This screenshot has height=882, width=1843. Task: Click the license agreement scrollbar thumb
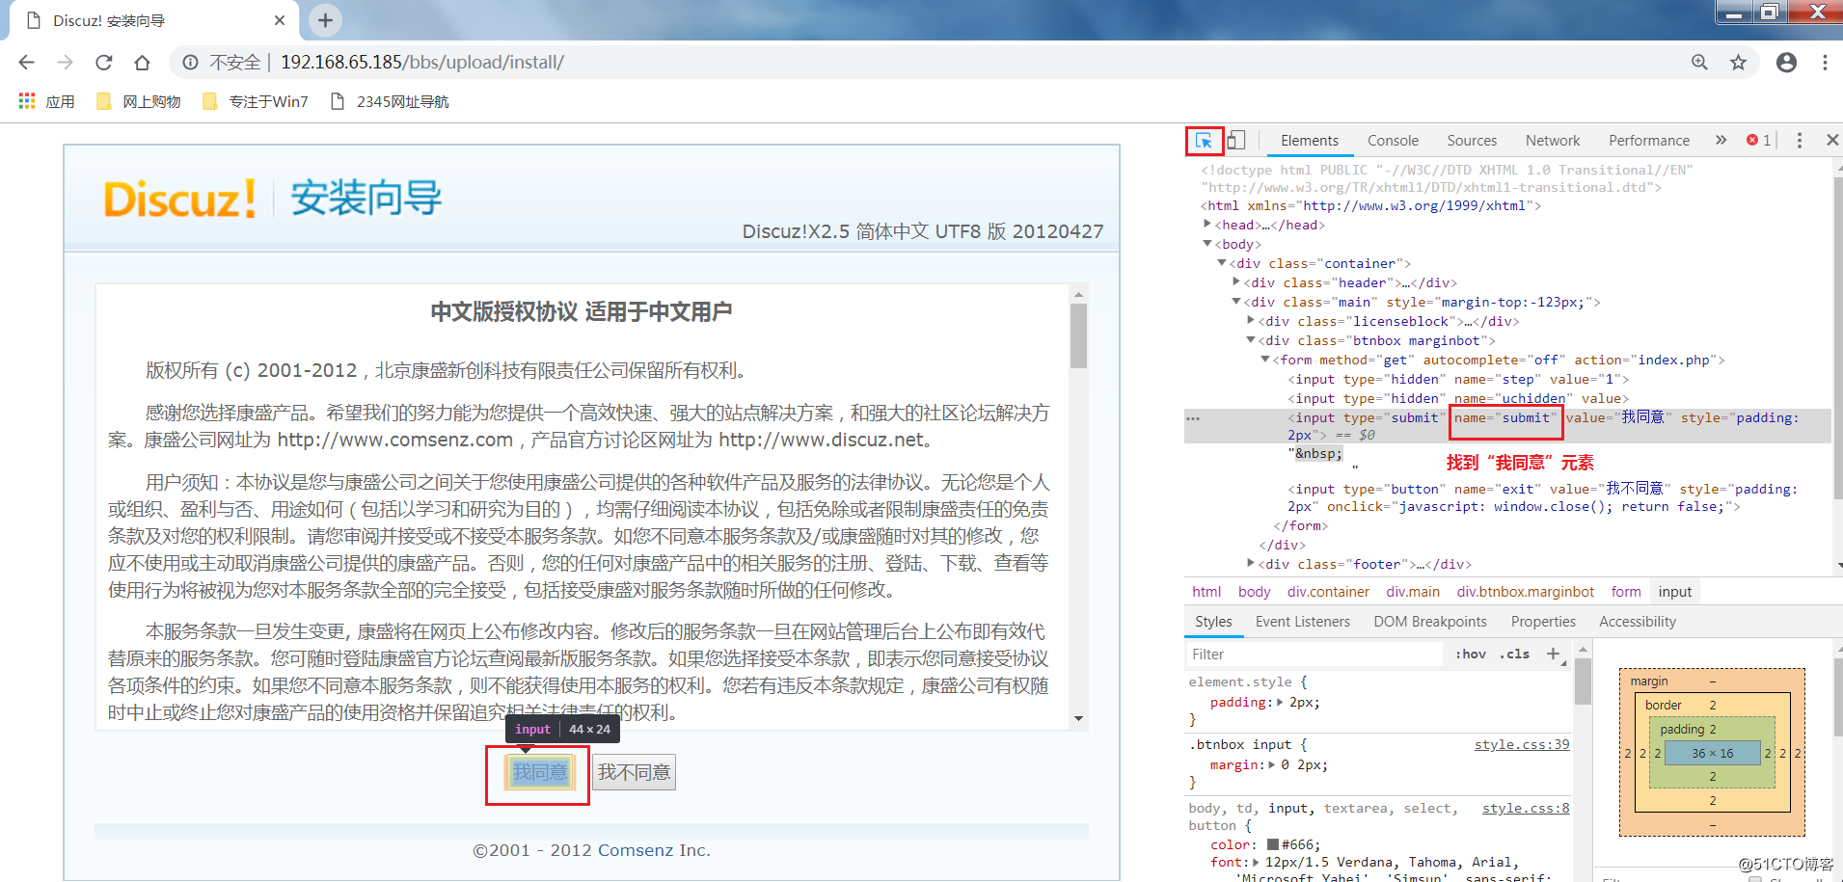[1078, 335]
